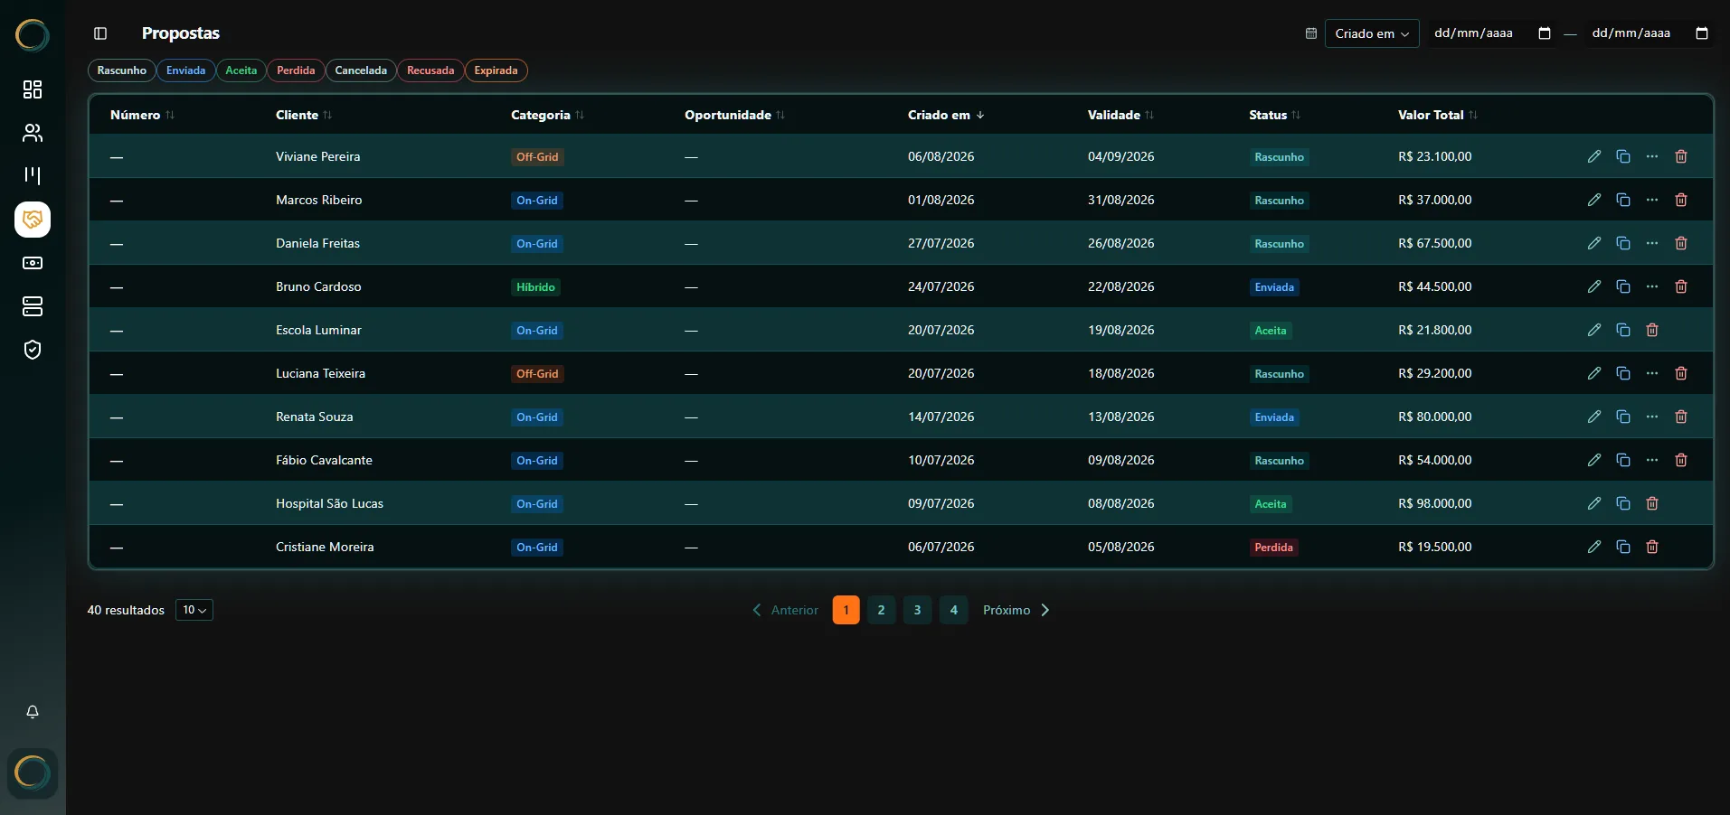Toggle the Recusada status filter chip
Screen dimensions: 1730x815
[430, 70]
